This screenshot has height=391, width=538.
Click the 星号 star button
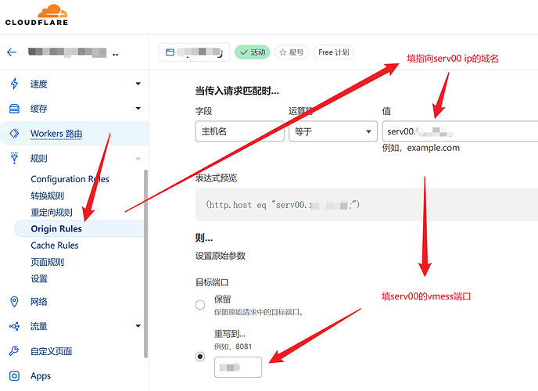coord(292,52)
